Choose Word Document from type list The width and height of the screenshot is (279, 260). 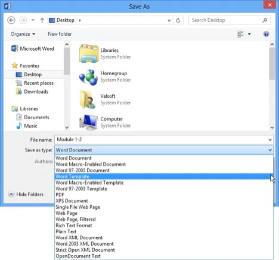[x=164, y=158]
